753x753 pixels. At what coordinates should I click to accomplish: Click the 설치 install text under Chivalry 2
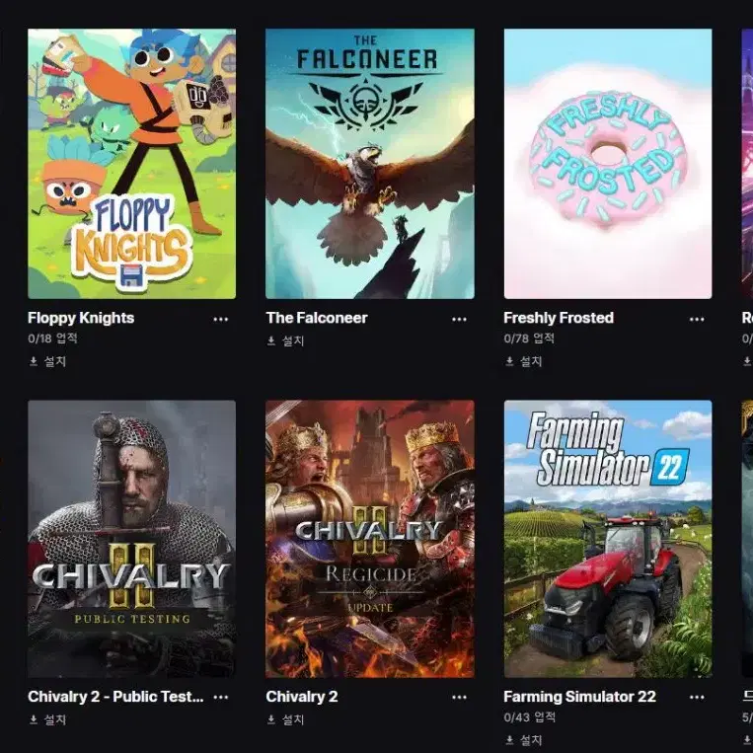[x=293, y=719]
